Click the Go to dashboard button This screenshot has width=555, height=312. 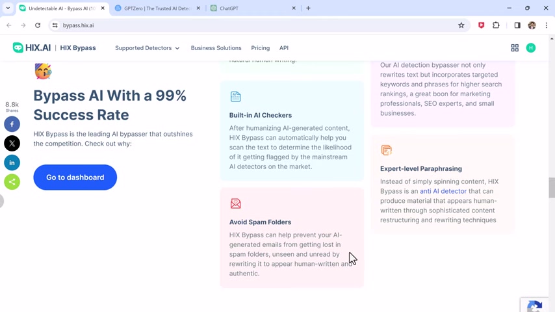click(x=75, y=177)
